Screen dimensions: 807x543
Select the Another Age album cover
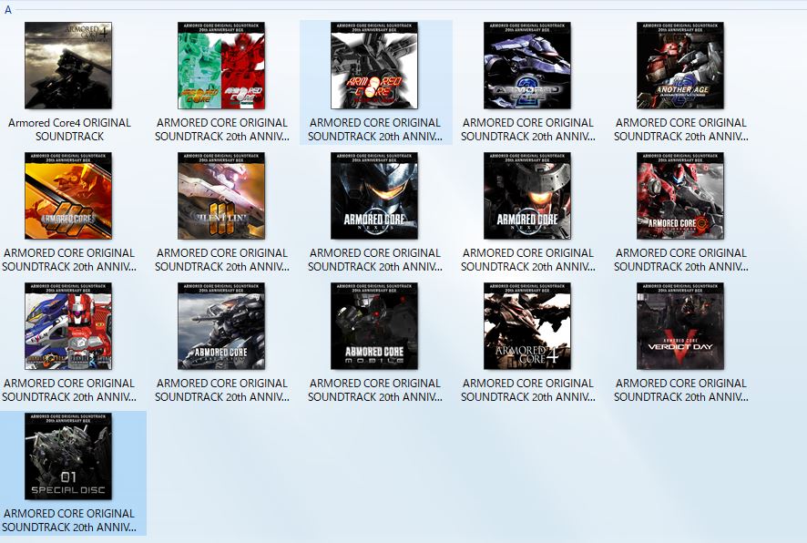680,66
